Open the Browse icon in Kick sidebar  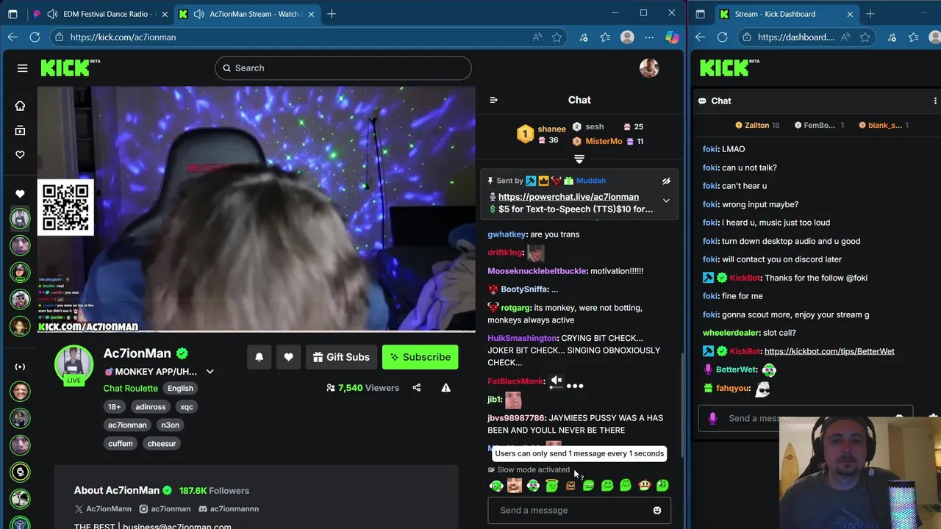20,130
